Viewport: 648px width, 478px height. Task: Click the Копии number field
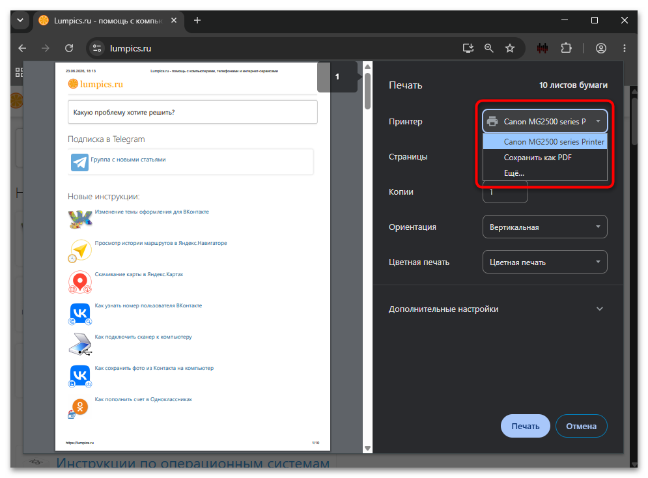(505, 193)
